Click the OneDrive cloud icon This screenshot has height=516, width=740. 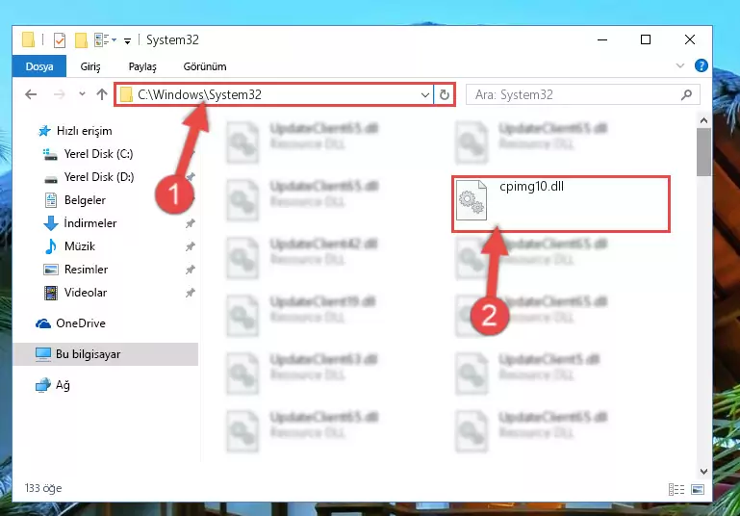43,323
